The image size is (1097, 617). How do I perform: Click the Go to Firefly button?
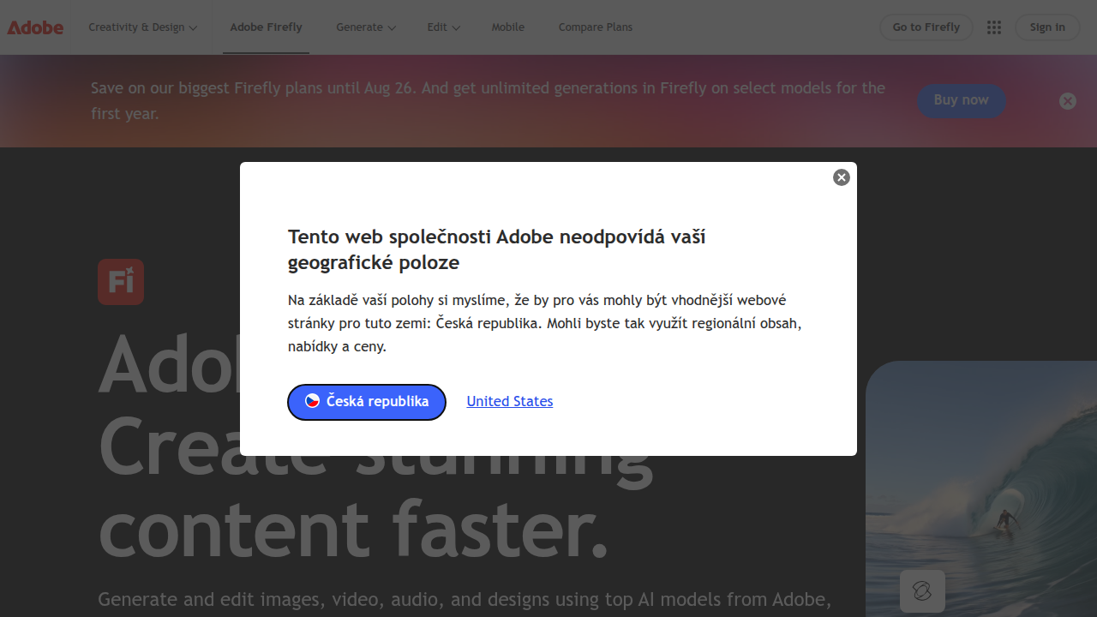926,27
